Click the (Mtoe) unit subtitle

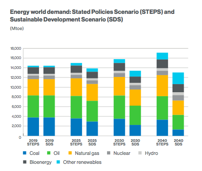pyautogui.click(x=17, y=28)
